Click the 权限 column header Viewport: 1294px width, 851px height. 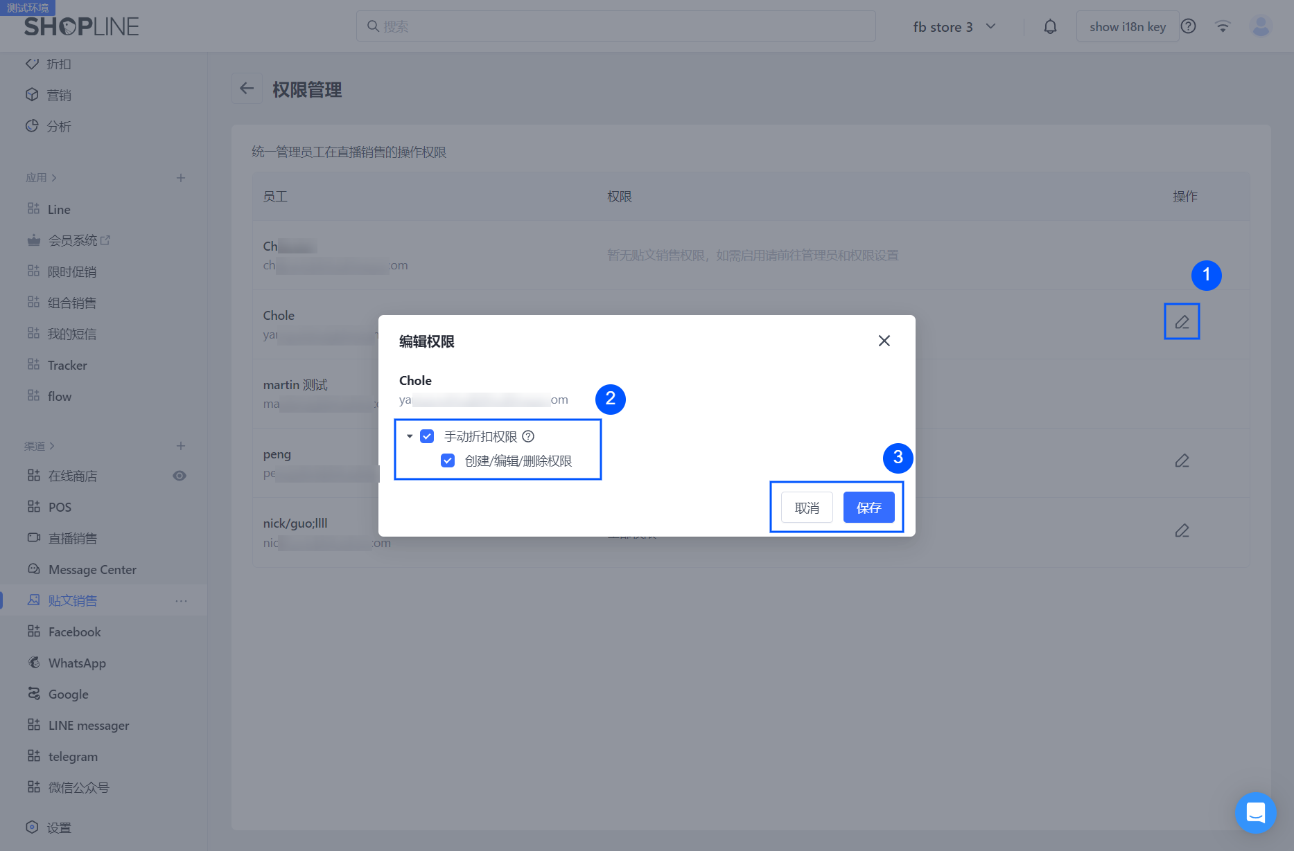click(x=620, y=197)
